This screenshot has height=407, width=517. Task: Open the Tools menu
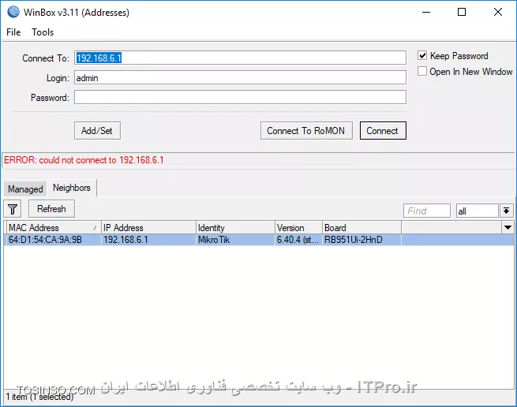43,32
